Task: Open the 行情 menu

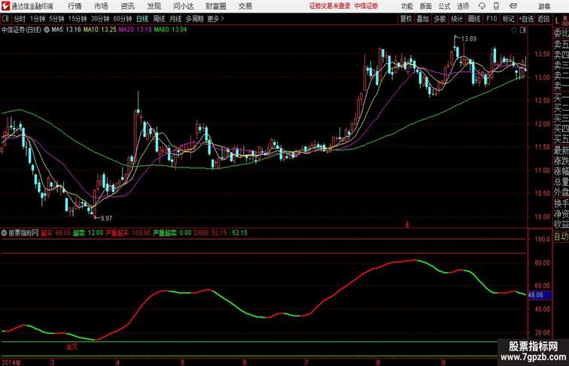Action: pyautogui.click(x=75, y=6)
